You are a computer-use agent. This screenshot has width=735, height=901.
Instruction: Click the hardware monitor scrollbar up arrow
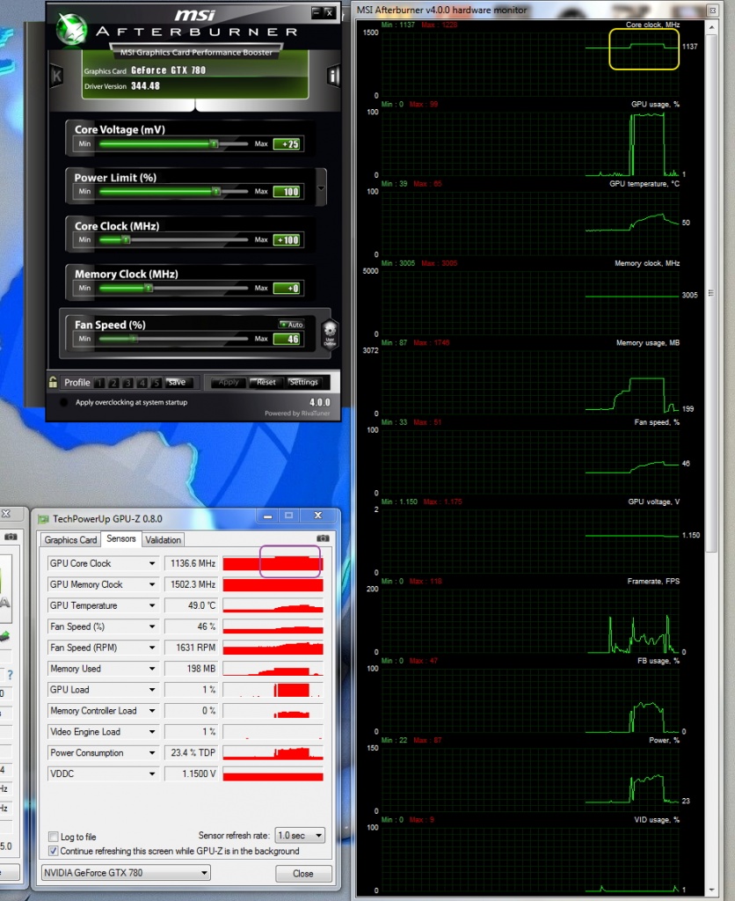[711, 27]
